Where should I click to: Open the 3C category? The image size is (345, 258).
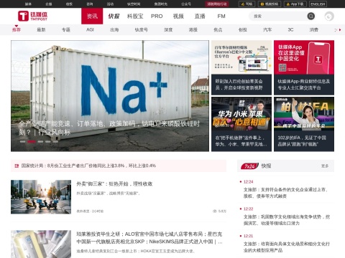tap(290, 29)
